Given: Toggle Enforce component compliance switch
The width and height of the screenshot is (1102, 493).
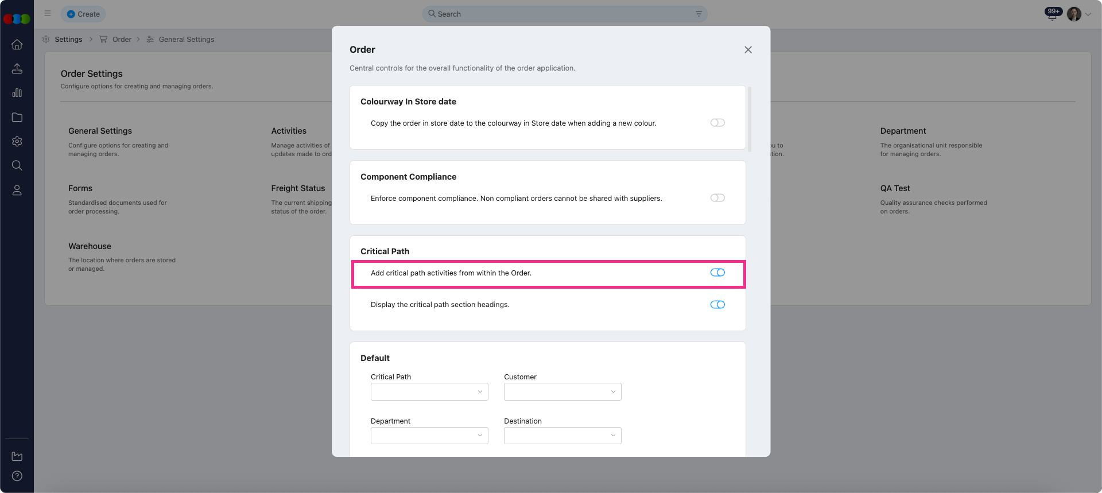Looking at the screenshot, I should tap(717, 198).
